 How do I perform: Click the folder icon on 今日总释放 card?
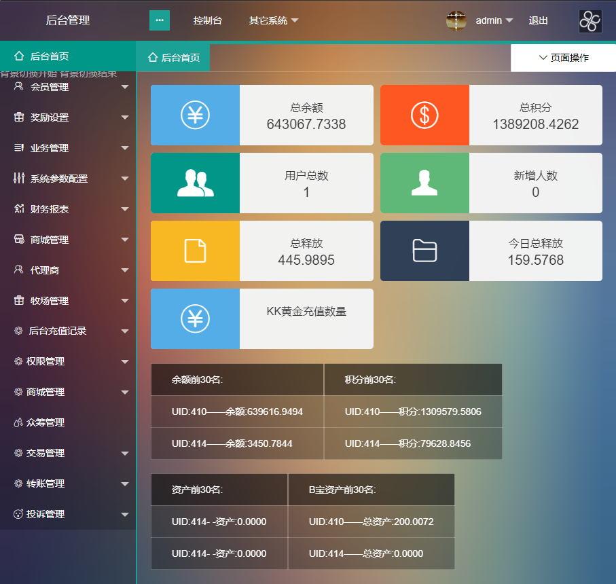[x=424, y=251]
